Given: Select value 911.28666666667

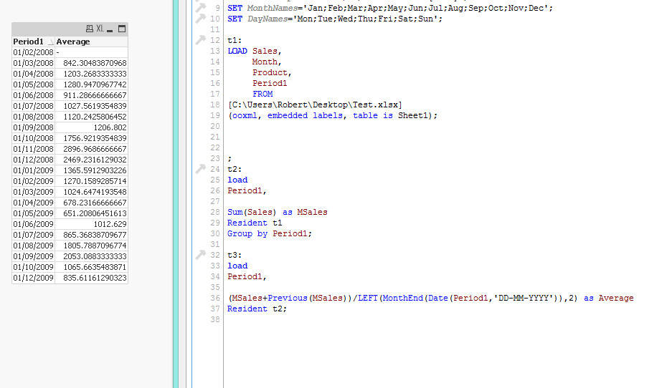Looking at the screenshot, I should point(91,95).
